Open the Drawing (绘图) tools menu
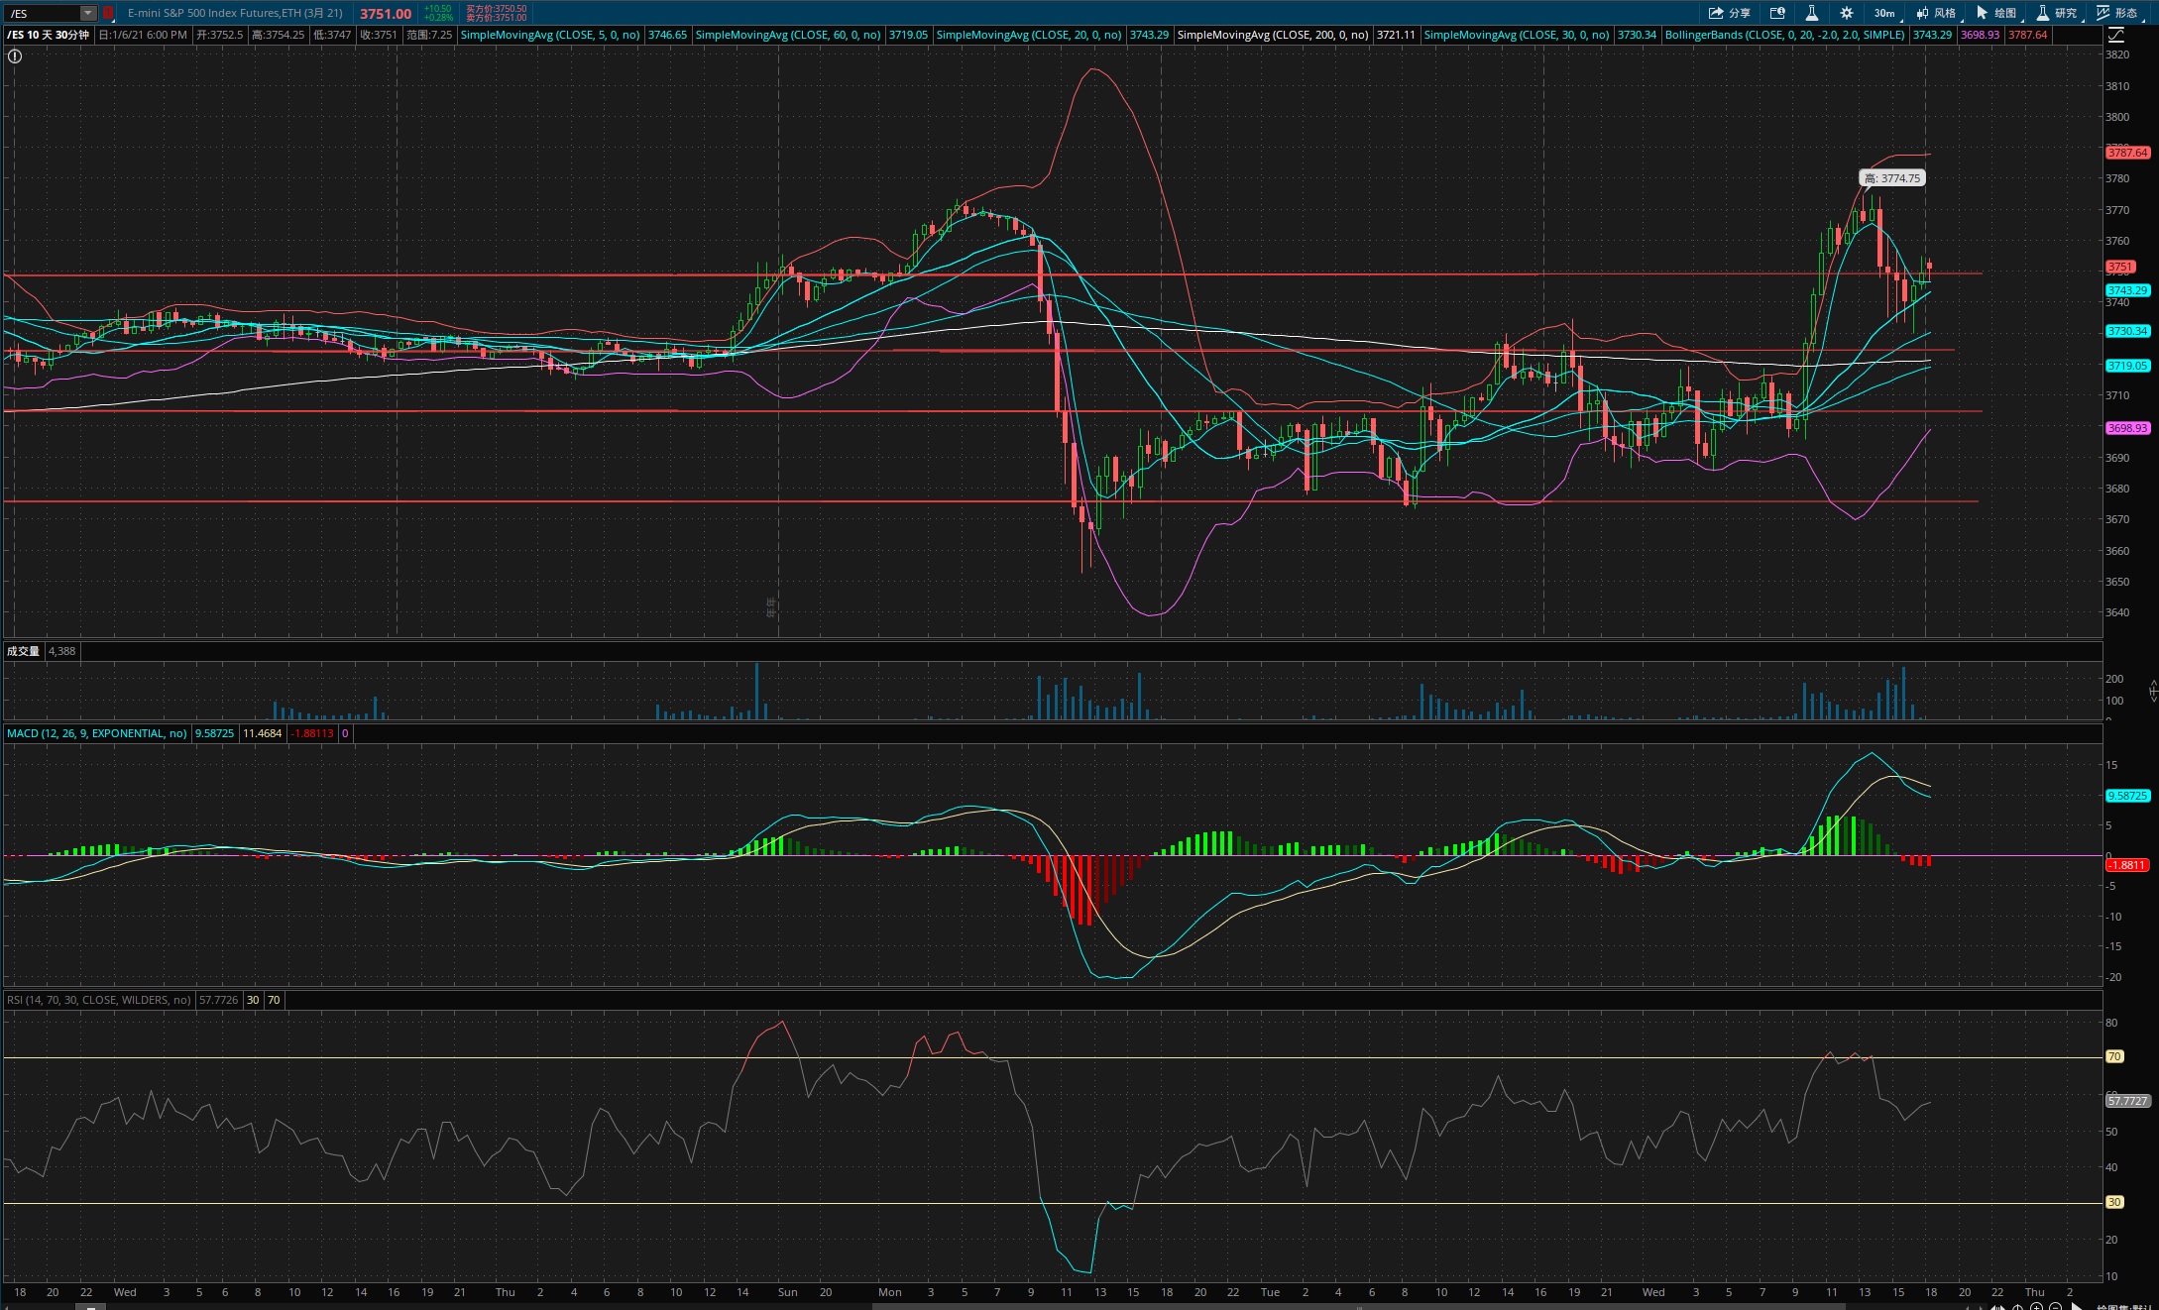The height and width of the screenshot is (1310, 2159). click(x=1996, y=13)
